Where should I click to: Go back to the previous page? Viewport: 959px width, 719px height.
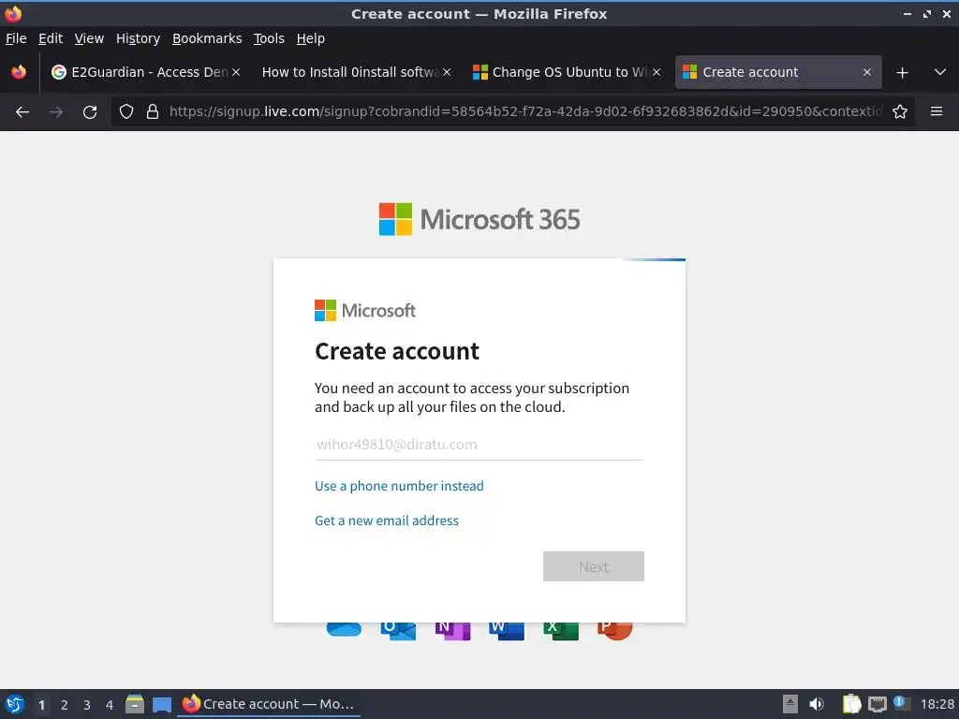[x=22, y=112]
